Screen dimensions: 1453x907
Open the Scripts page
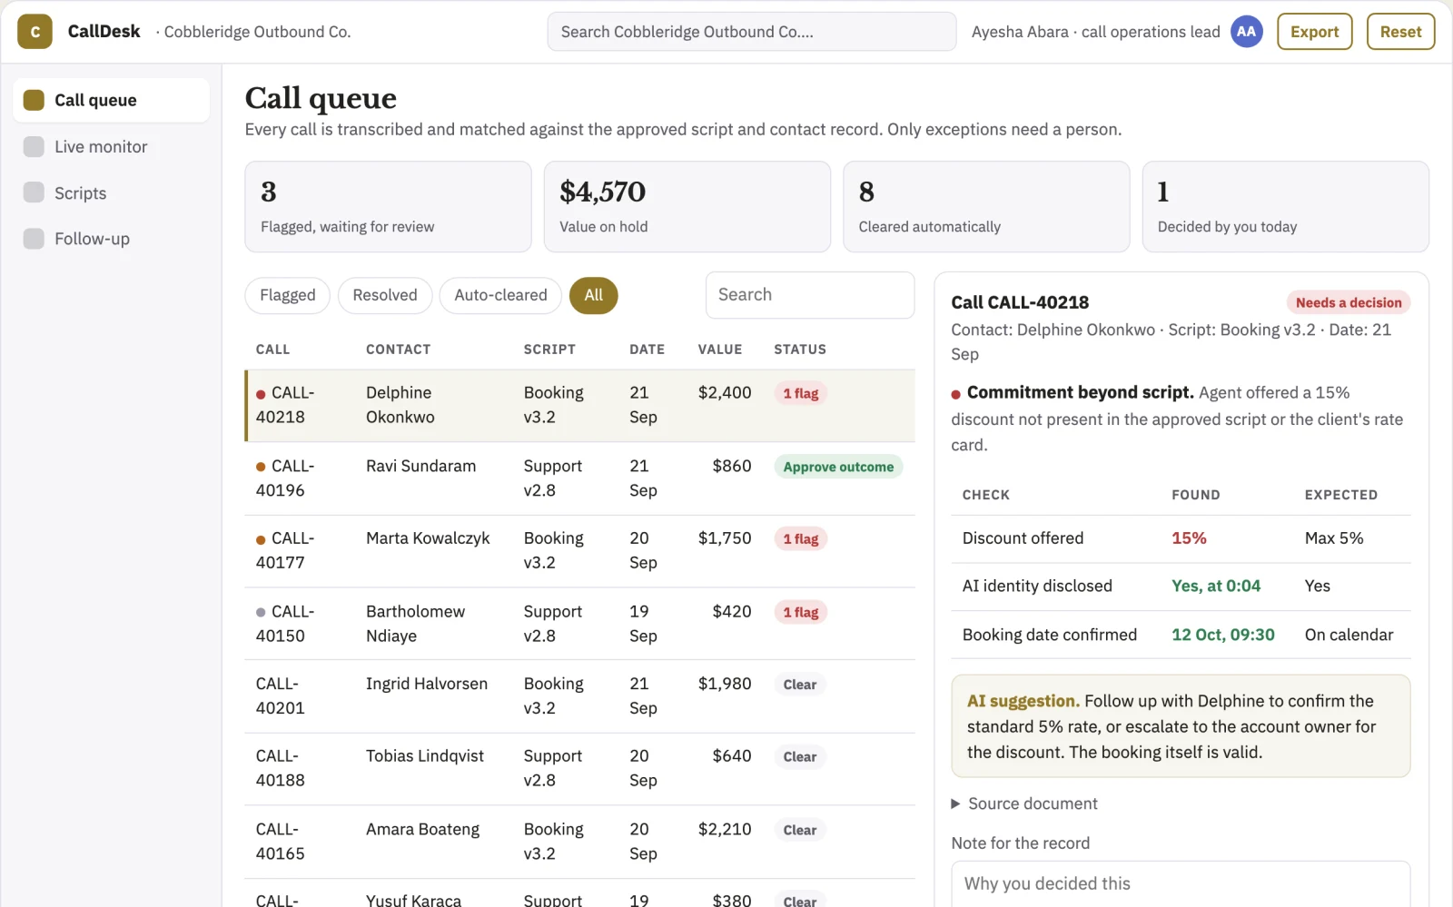coord(111,192)
